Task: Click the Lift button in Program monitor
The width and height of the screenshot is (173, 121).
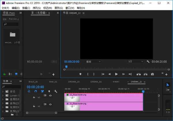Action: coord(138,74)
